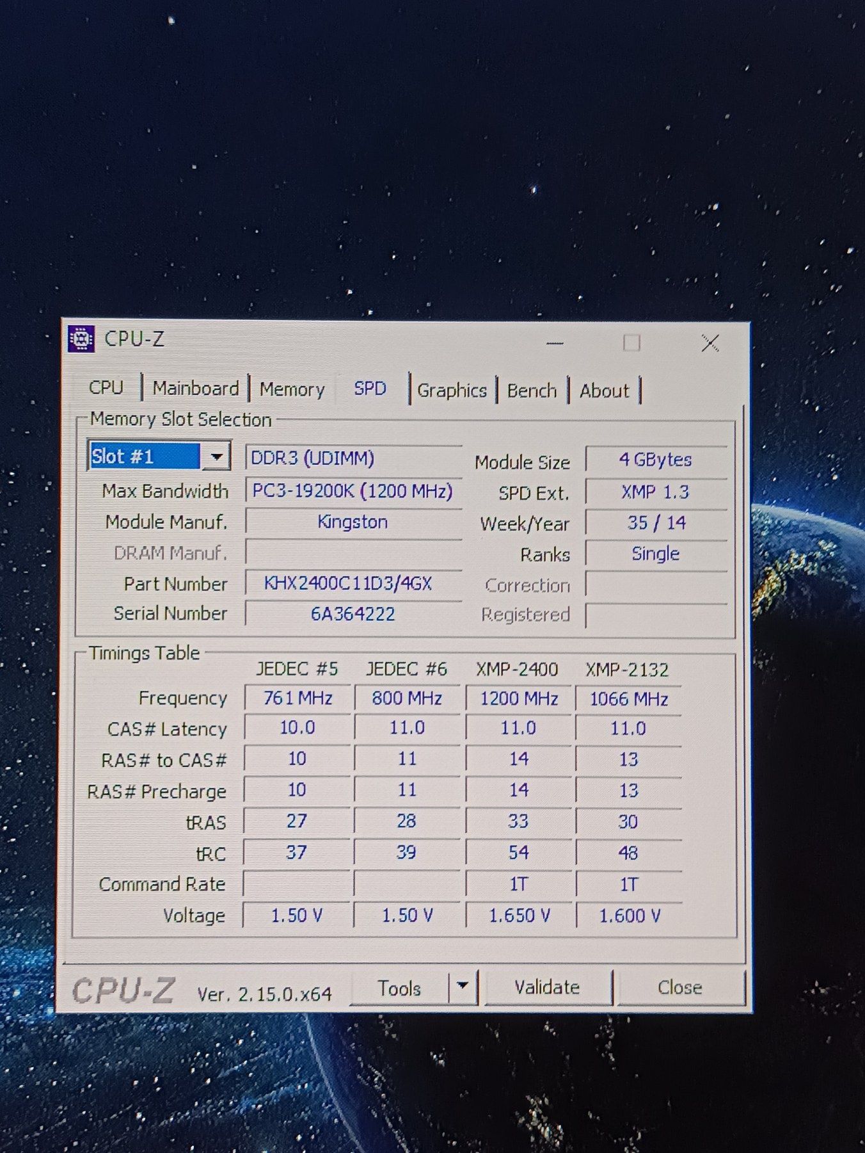Click the 761 MHz frequency cell
865x1153 pixels.
(298, 698)
